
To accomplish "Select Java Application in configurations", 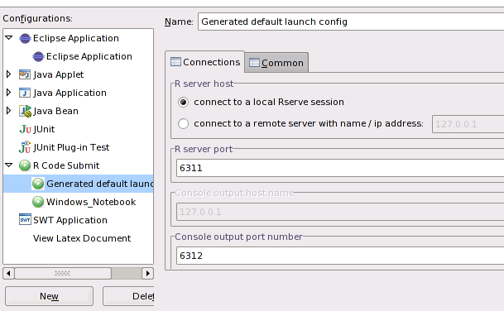I will click(70, 93).
